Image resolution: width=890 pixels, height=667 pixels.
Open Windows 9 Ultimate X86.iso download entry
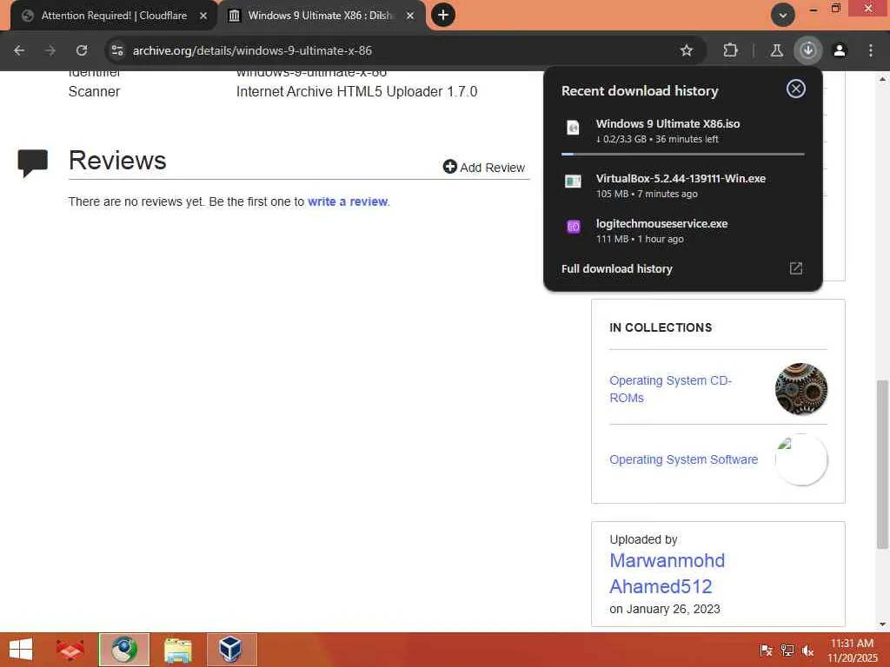coord(683,131)
